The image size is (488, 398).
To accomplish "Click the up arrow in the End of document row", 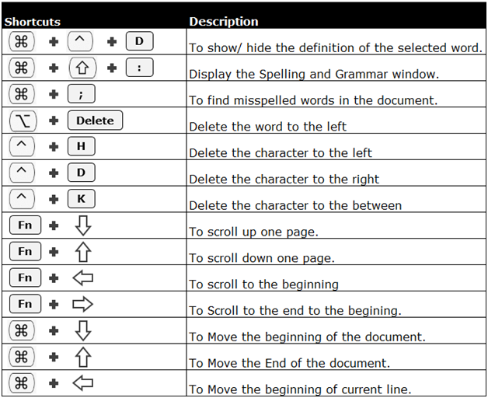I will [83, 357].
